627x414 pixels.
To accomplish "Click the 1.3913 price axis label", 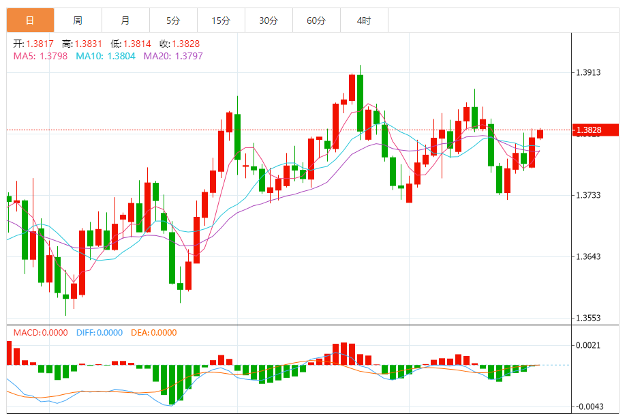I will [588, 72].
